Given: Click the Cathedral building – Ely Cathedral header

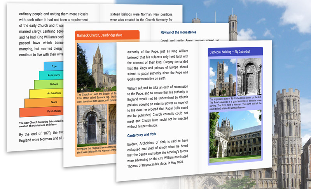Looking at the screenshot, I should coord(236,52).
